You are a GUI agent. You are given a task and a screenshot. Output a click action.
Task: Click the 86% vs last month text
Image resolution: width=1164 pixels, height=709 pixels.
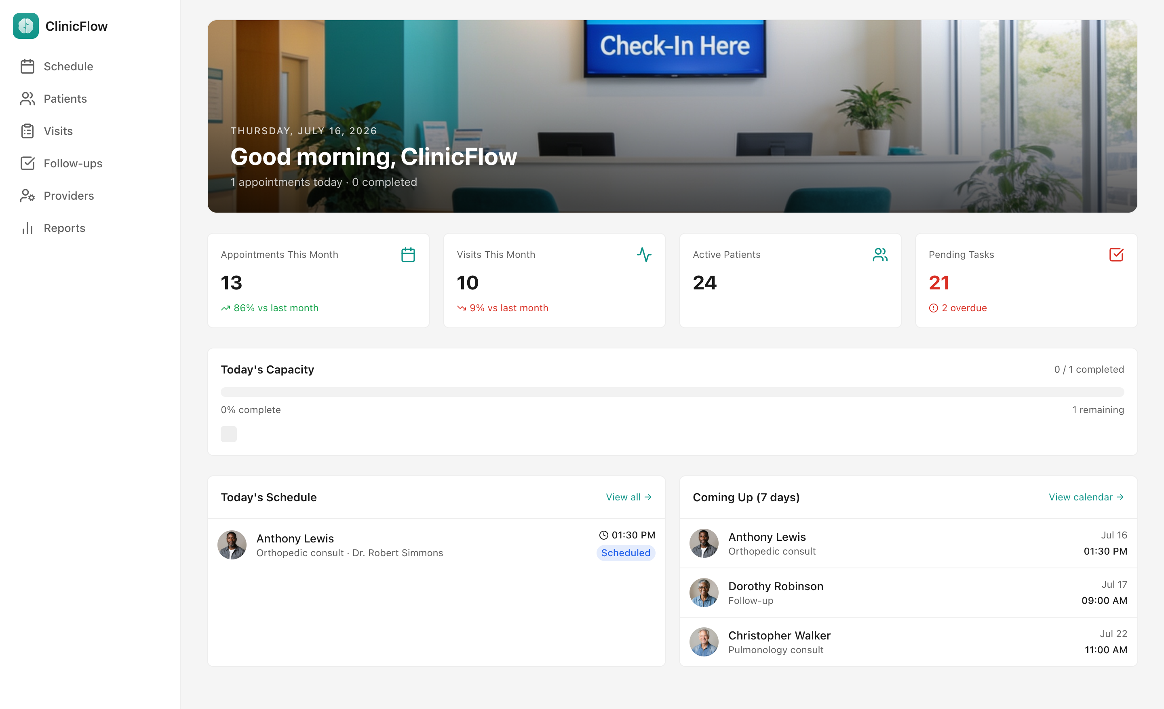click(x=276, y=308)
